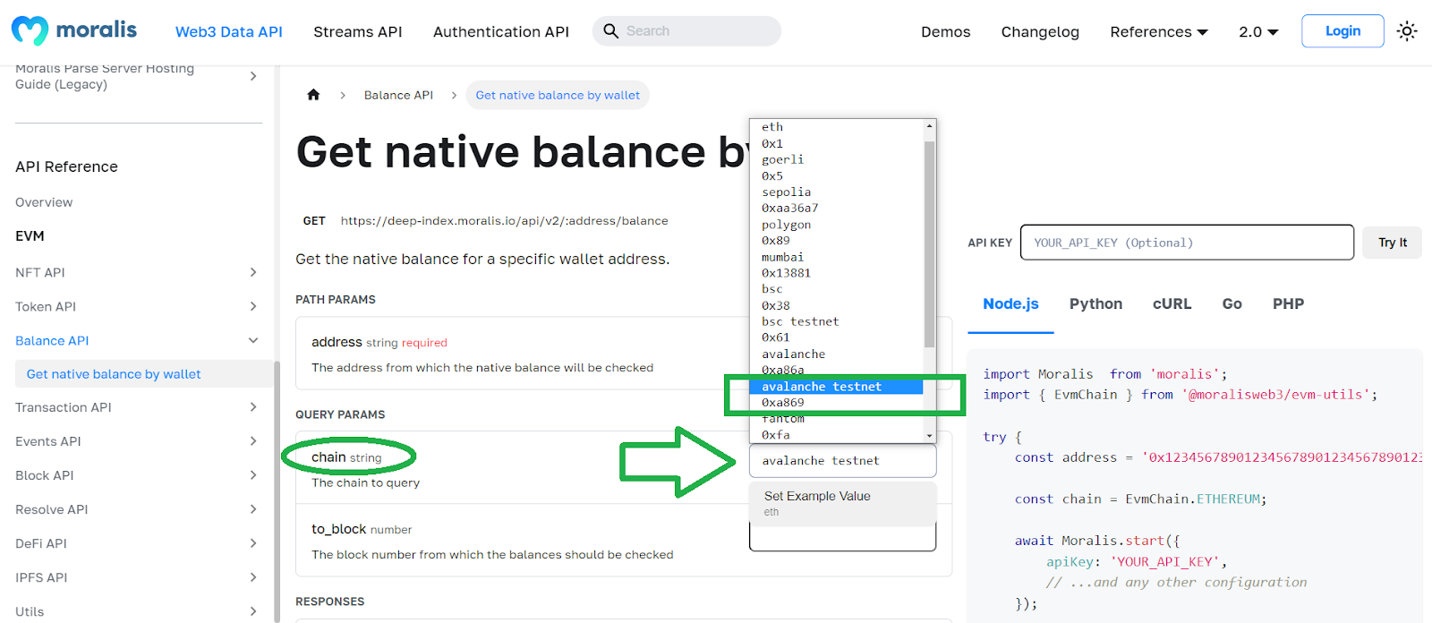
Task: Open the References dropdown
Action: point(1159,32)
